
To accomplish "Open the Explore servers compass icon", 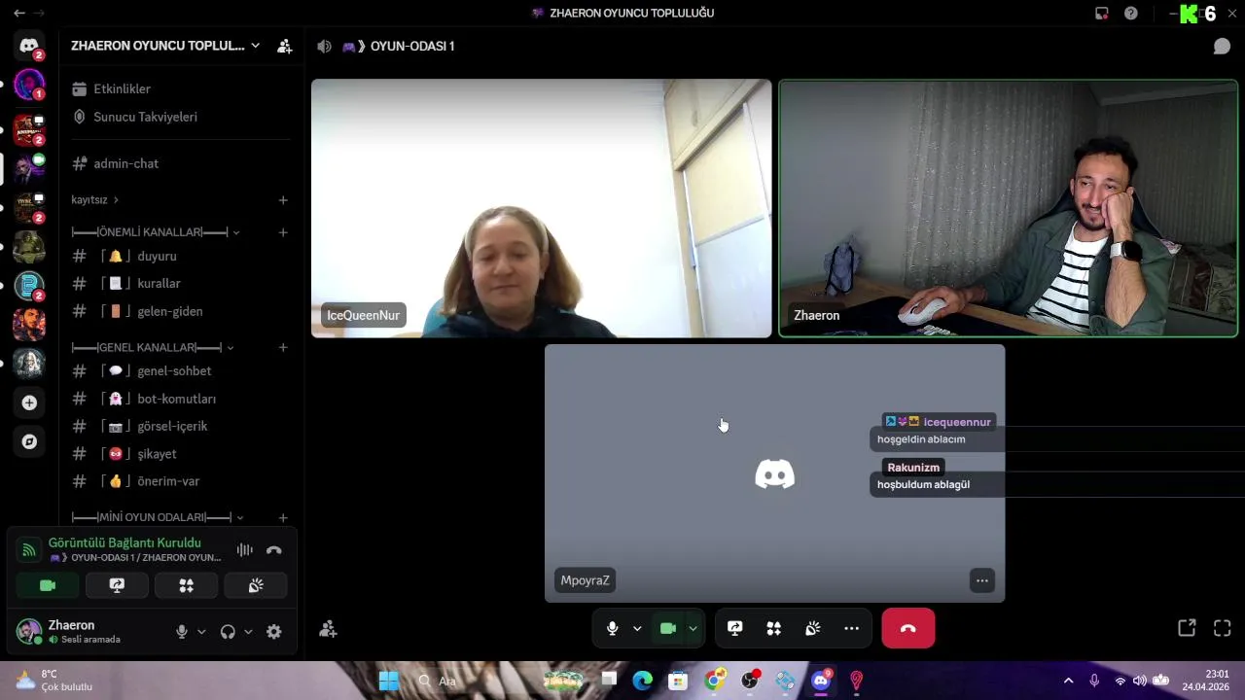I will 29,441.
